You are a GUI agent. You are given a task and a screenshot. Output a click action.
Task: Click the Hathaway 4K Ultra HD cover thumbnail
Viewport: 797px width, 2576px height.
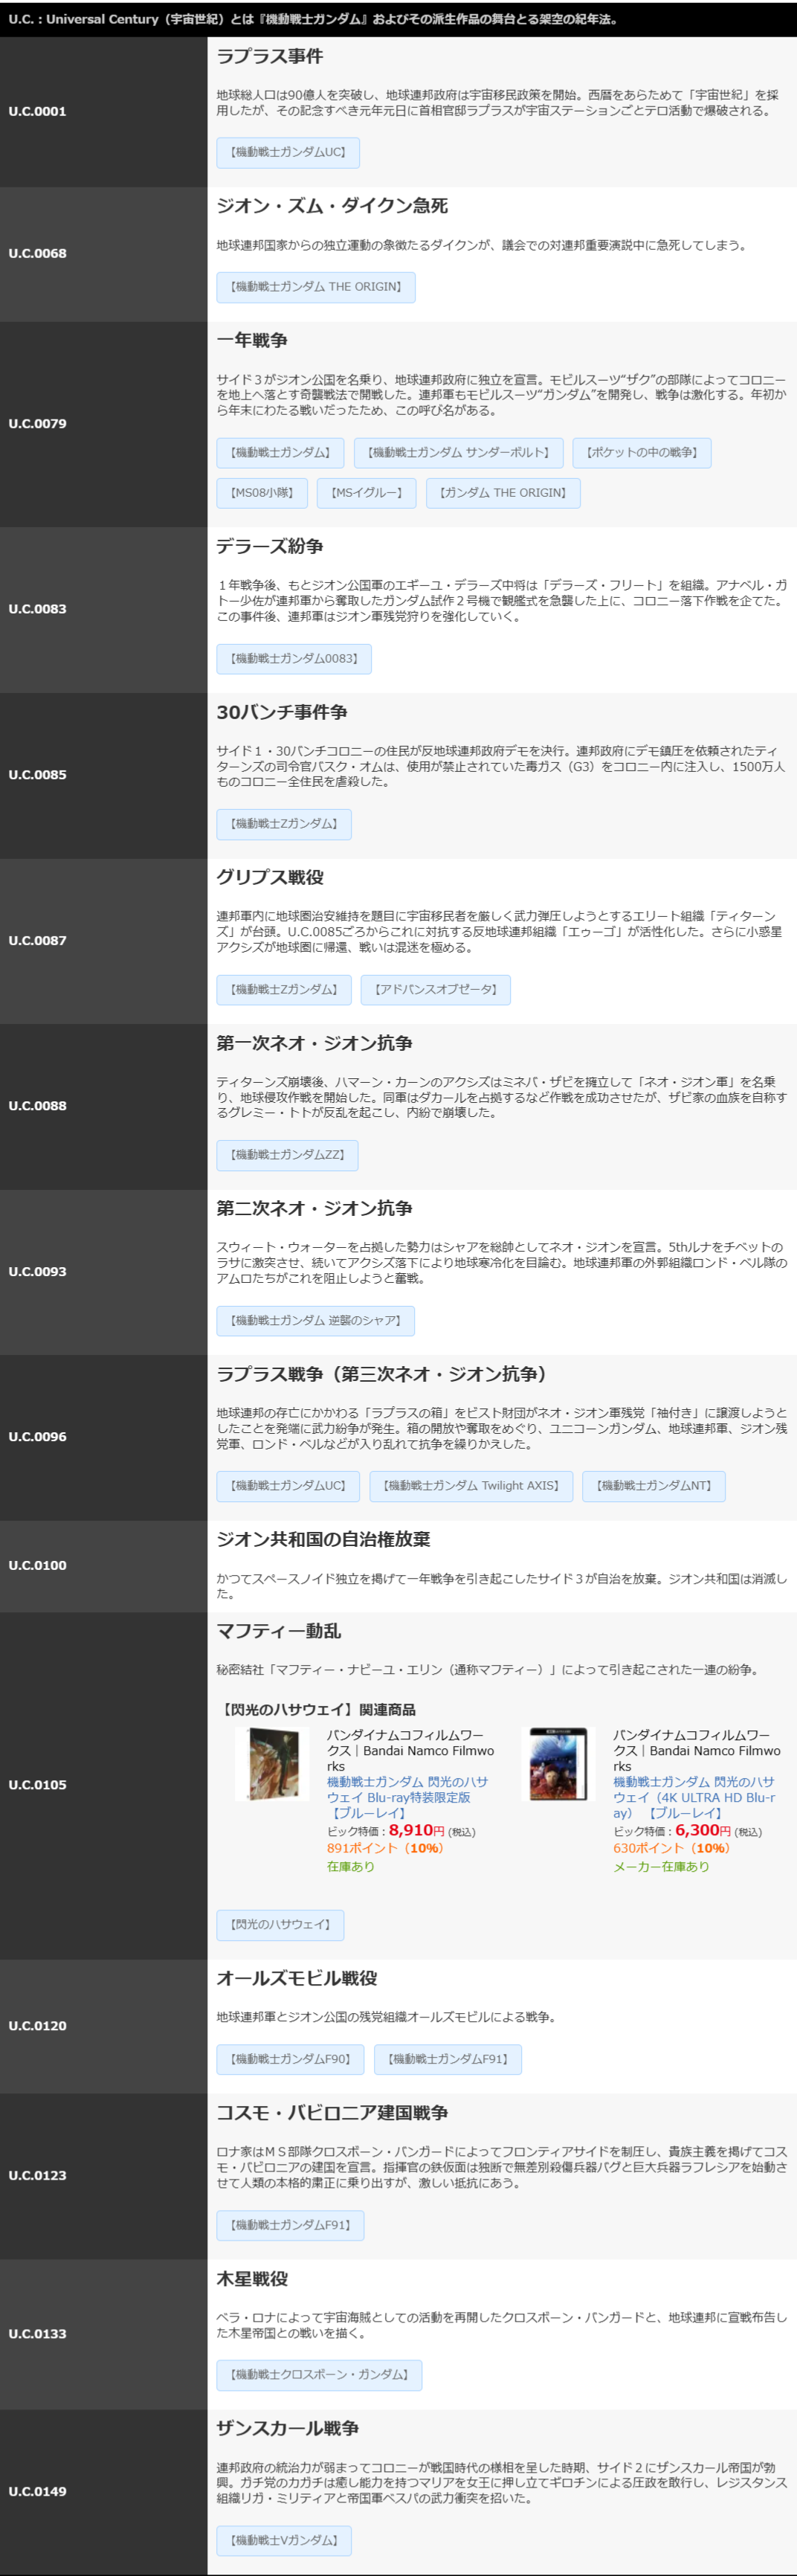coord(558,1764)
